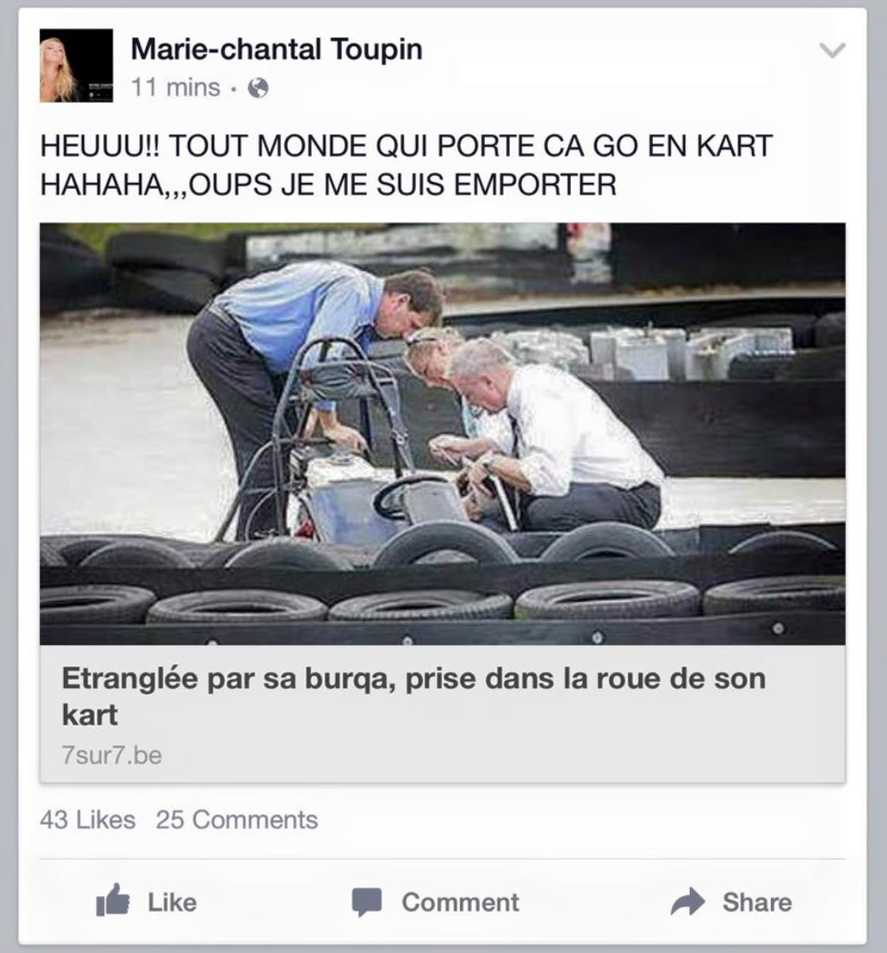Open the article headline 'Etranglée par sa burqa'
The height and width of the screenshot is (953, 887).
pyautogui.click(x=413, y=696)
